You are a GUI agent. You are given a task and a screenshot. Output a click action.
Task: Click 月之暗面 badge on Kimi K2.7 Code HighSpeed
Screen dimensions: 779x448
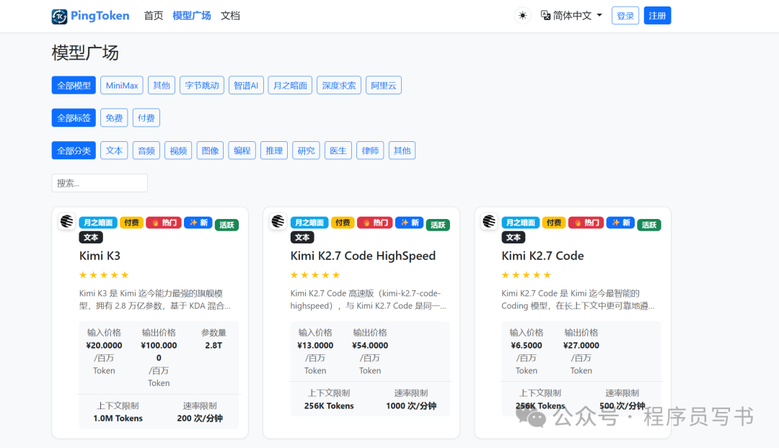309,223
